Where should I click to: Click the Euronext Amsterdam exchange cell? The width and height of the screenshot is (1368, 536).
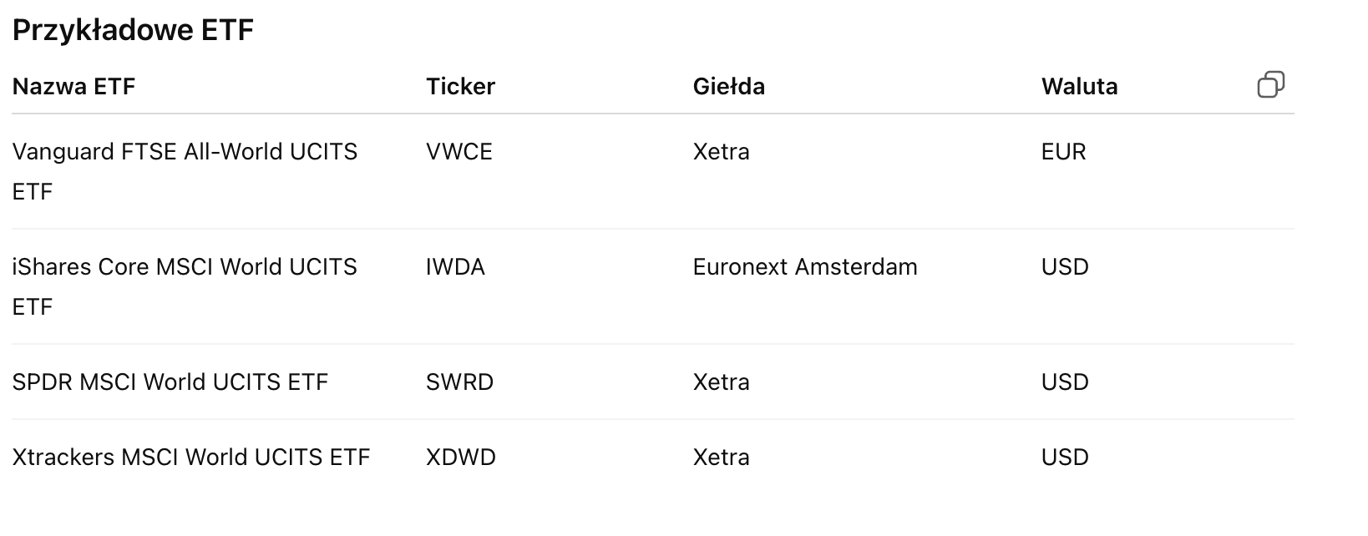point(805,267)
